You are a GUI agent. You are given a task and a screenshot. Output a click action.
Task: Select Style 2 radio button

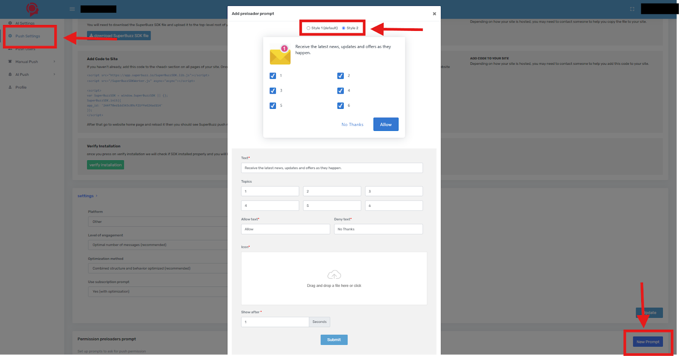point(344,28)
